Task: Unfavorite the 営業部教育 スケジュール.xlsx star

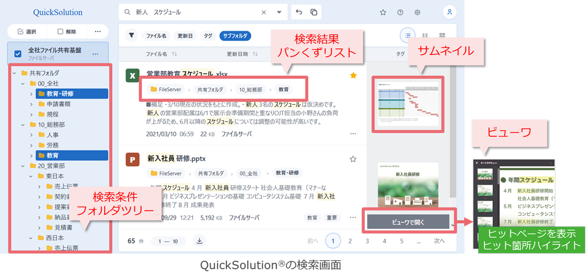Action: click(x=353, y=76)
